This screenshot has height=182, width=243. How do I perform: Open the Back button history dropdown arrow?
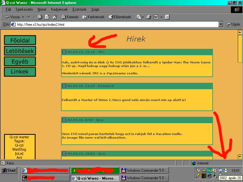pos(22,17)
